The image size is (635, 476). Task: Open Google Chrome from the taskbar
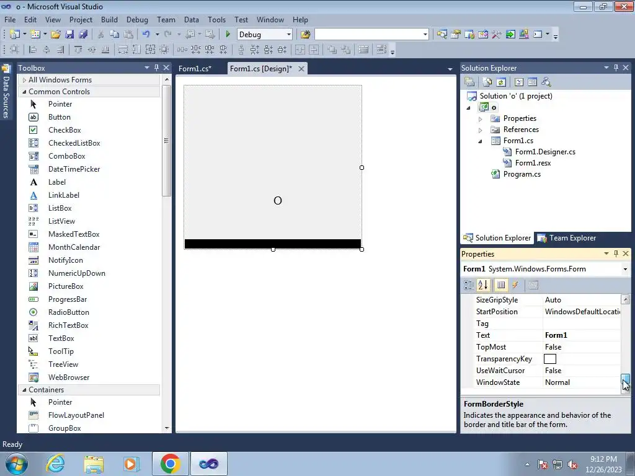170,464
